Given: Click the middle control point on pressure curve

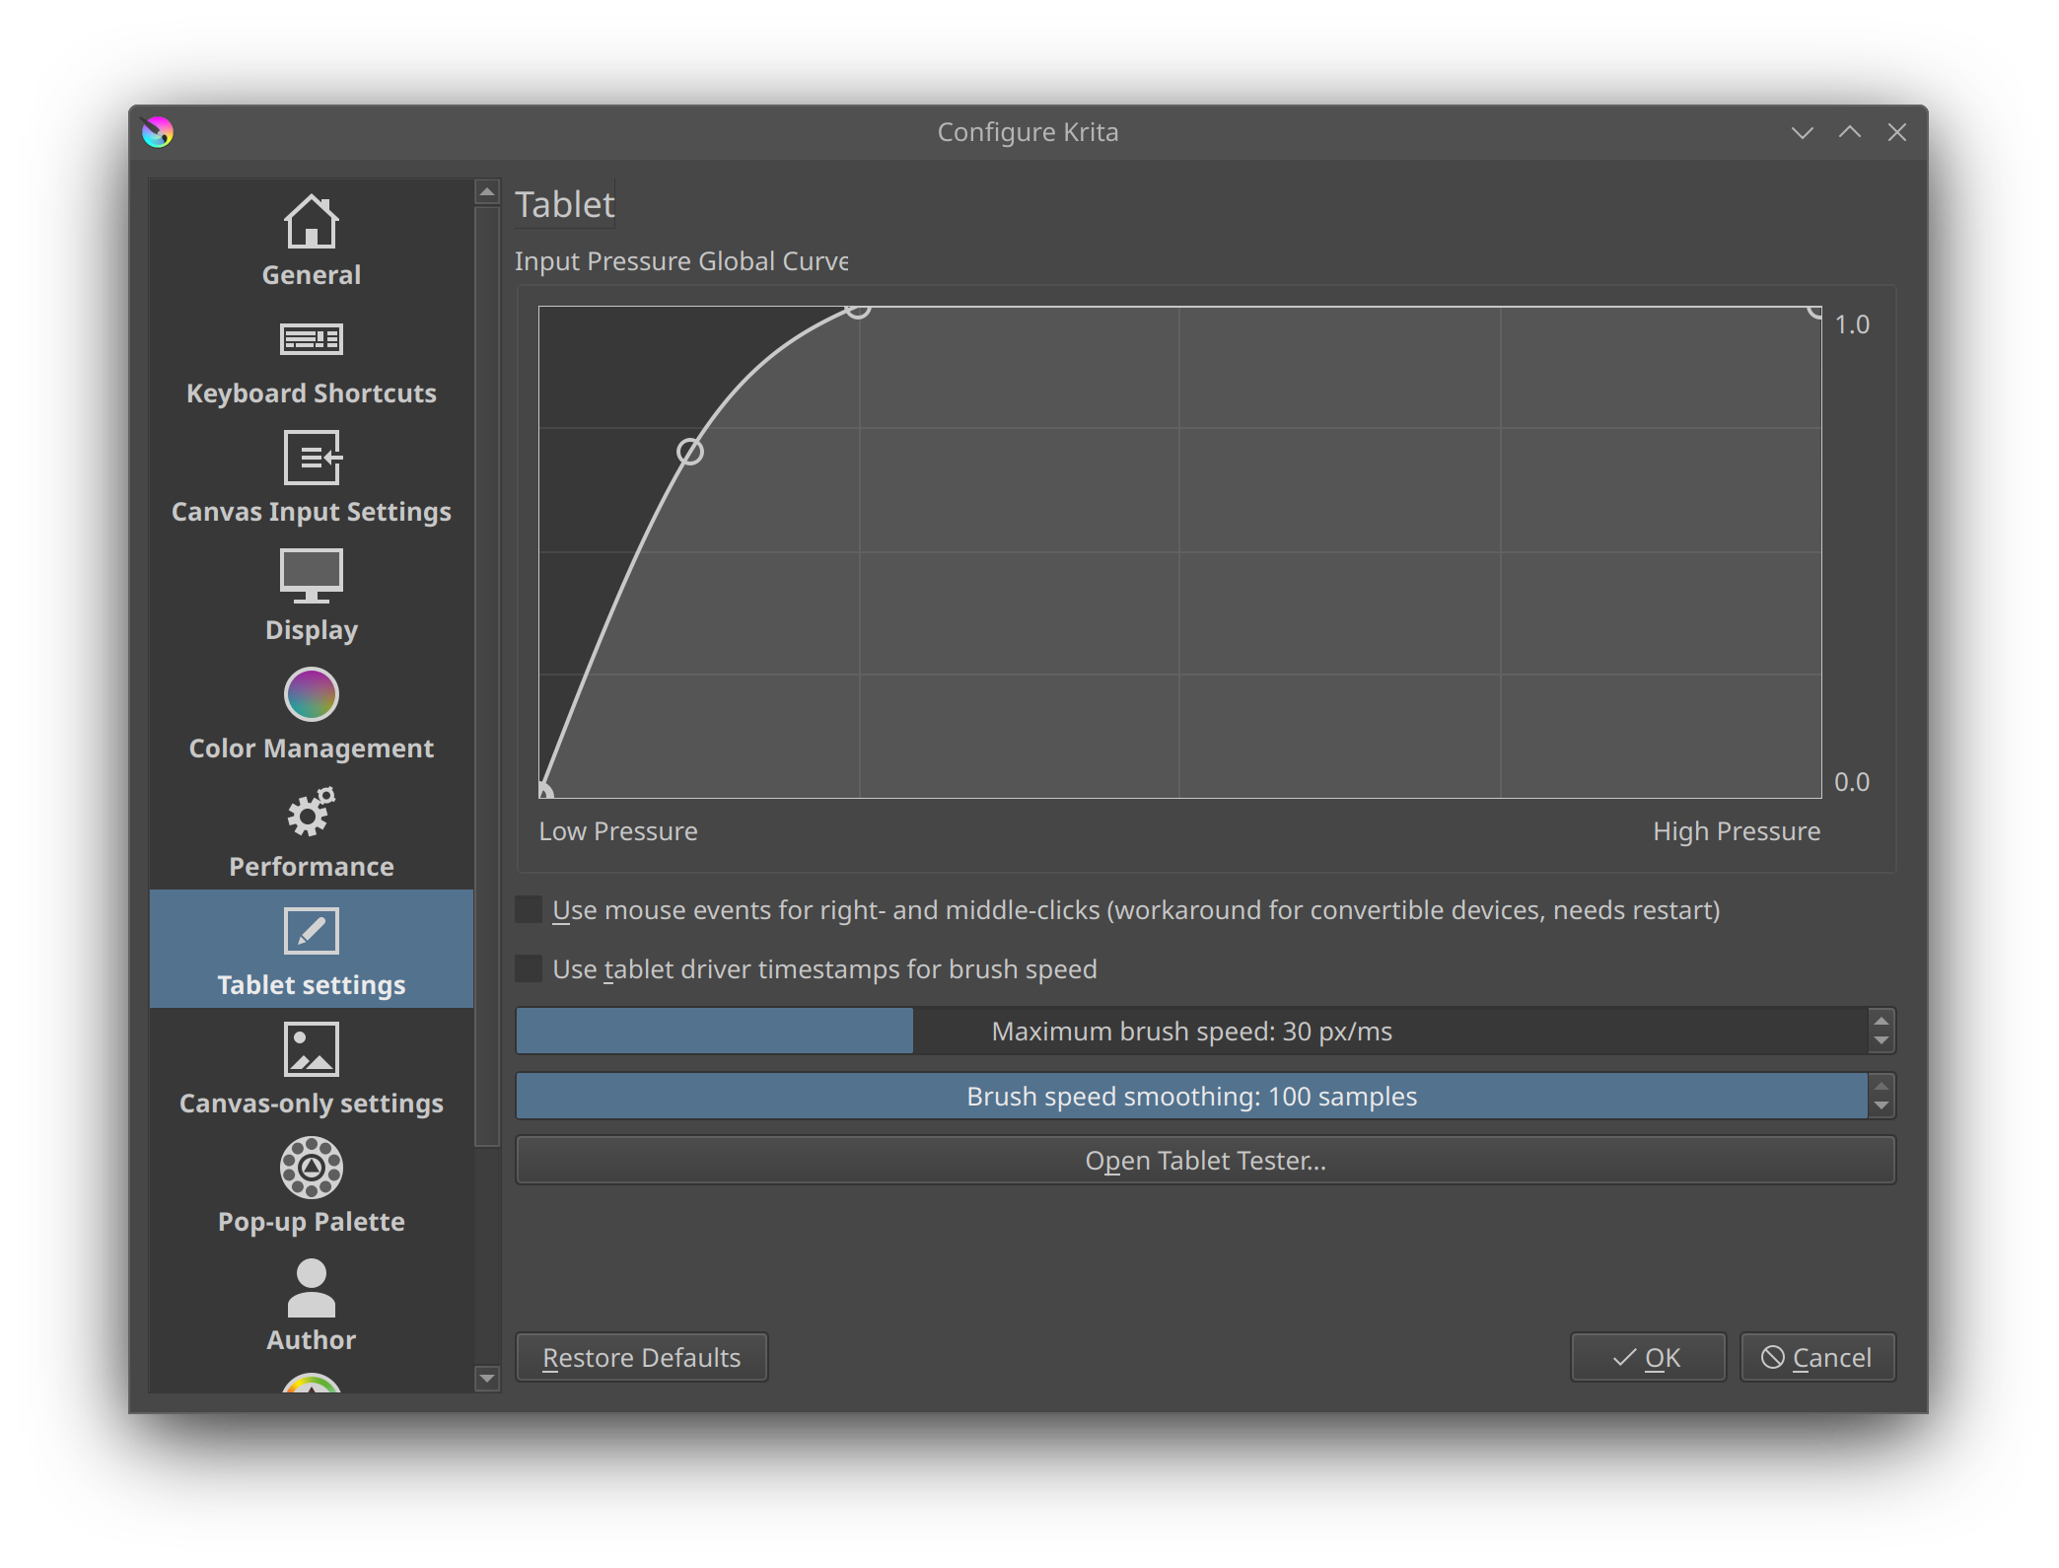Looking at the screenshot, I should point(690,452).
